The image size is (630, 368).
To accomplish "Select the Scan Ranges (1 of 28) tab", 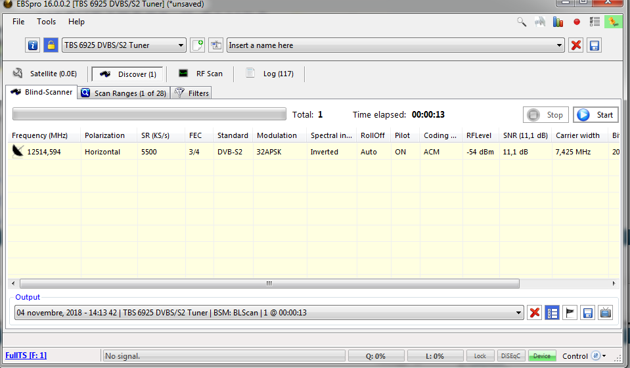I will [x=124, y=93].
